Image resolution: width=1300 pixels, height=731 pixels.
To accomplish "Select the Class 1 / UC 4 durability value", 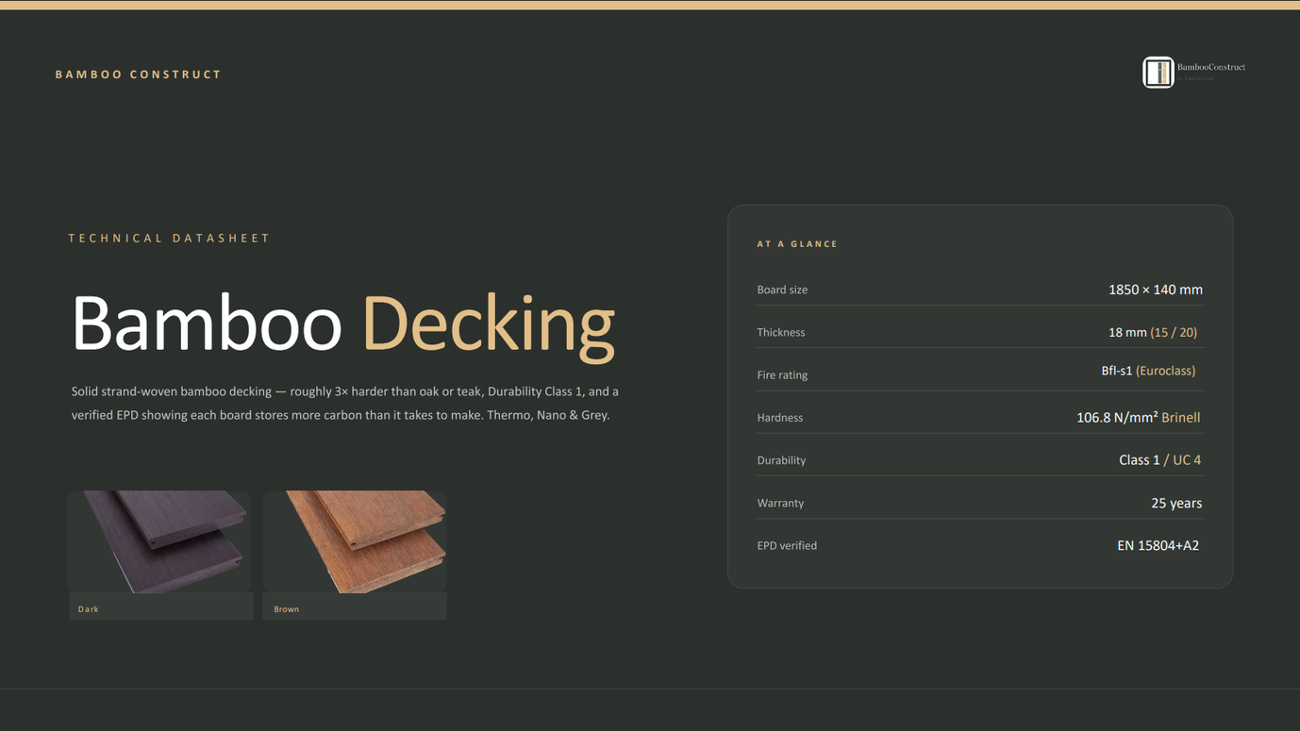I will coord(1159,460).
